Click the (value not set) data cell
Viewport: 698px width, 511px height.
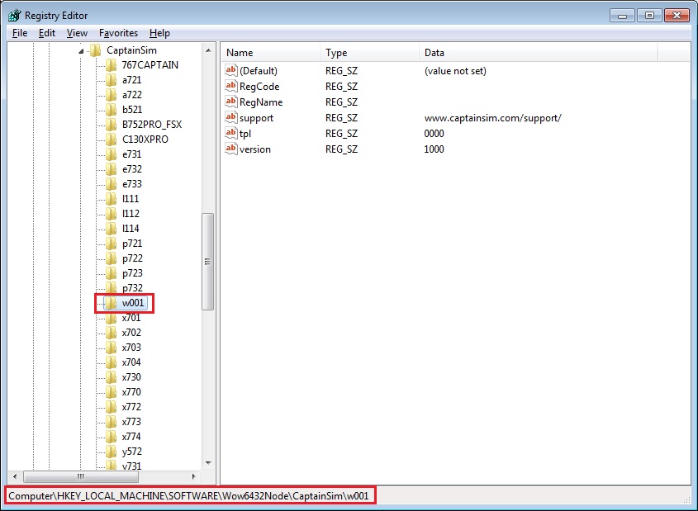[455, 71]
